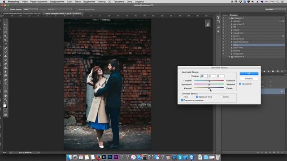
Task: Select the Move tool
Action: click(5, 25)
